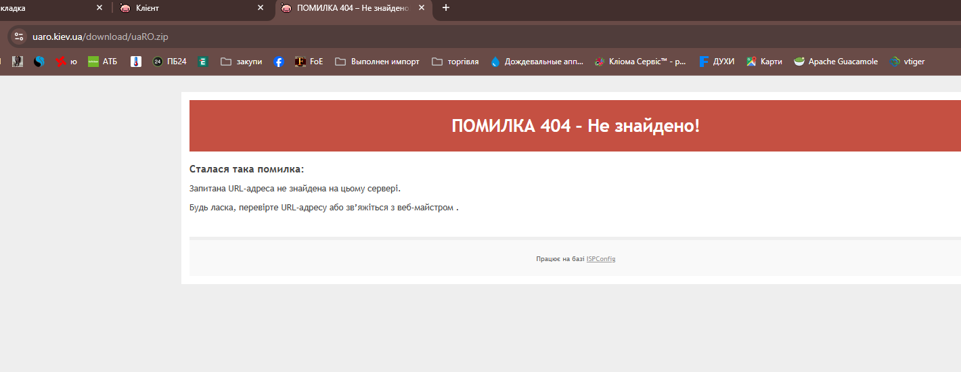This screenshot has height=372, width=961.
Task: Follow the ISPConfig link in footer
Action: click(600, 259)
